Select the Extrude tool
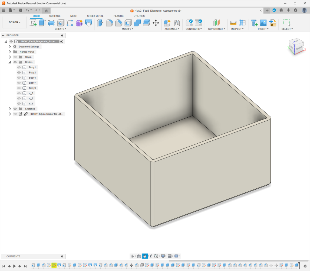The width and height of the screenshot is (310, 271). pos(42,23)
